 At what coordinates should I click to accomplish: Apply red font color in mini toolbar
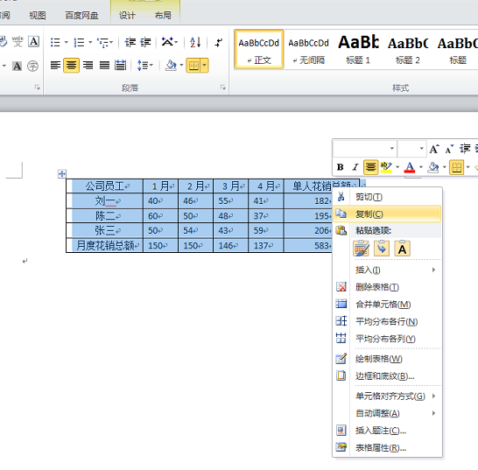(410, 167)
